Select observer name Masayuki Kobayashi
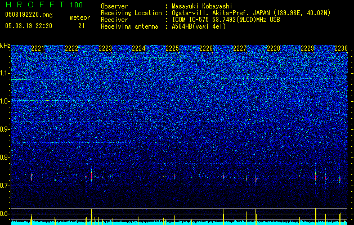Image resolution: width=354 pixels, height=225 pixels. click(x=201, y=6)
